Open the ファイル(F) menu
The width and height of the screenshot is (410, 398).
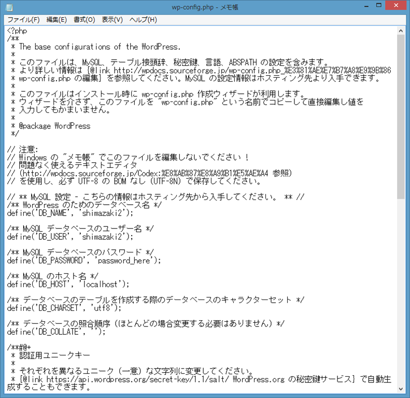pos(23,20)
